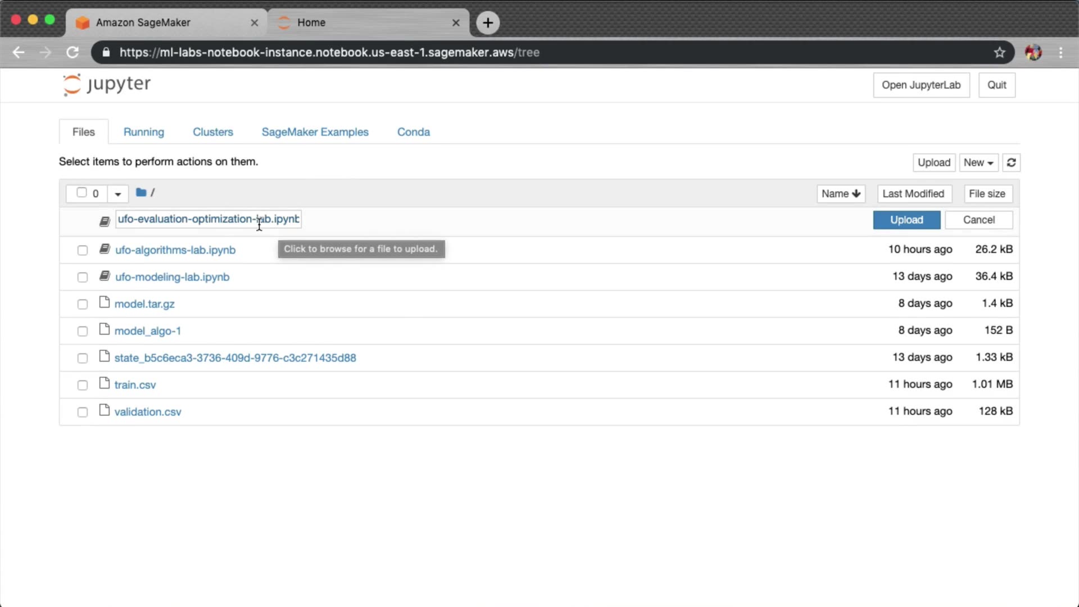Click the refresh file list icon
This screenshot has height=607, width=1079.
click(x=1011, y=162)
